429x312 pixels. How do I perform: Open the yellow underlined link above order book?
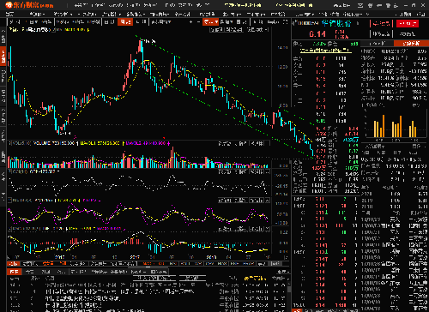pos(325,51)
